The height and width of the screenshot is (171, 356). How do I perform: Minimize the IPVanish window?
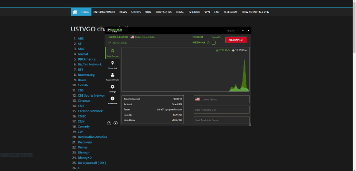pyautogui.click(x=237, y=30)
